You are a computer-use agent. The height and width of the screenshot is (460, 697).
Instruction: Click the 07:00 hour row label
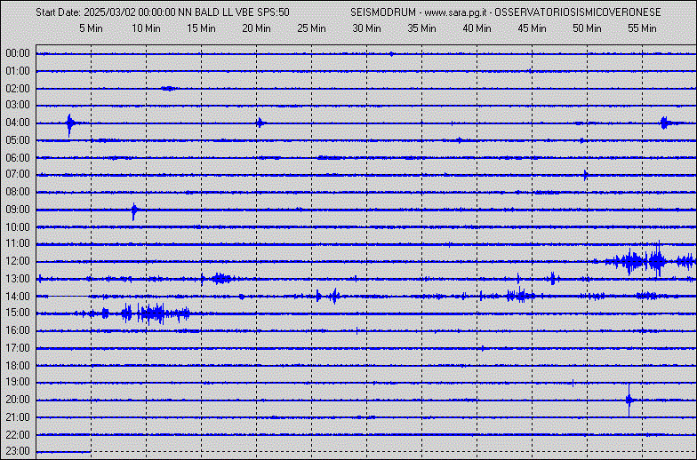(x=18, y=174)
